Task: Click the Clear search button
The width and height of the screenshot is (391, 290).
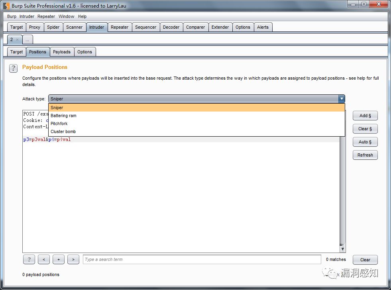Action: coord(365,260)
